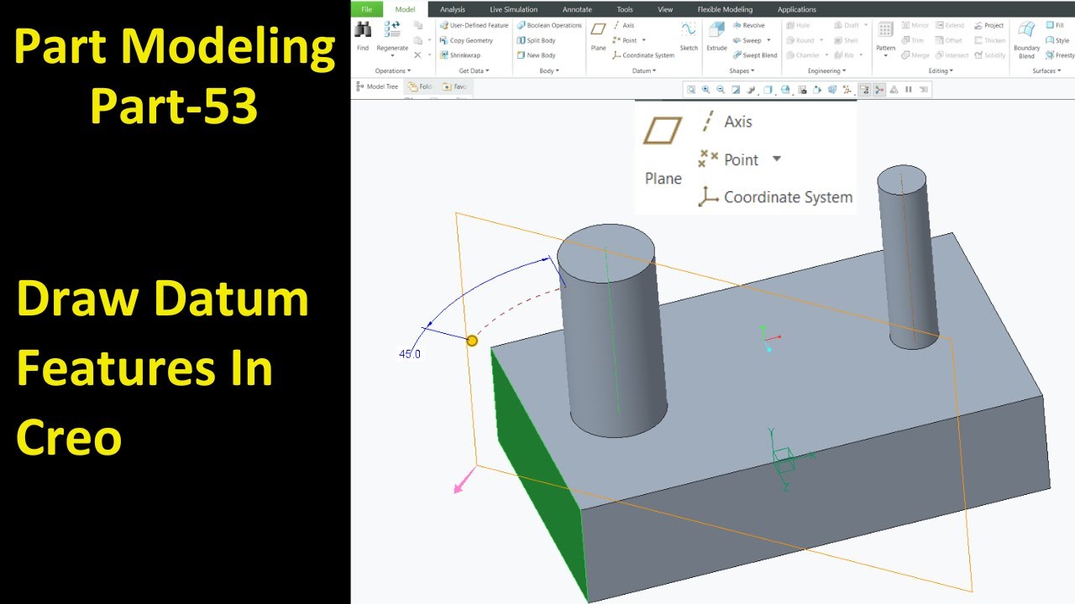Viewport: 1075px width, 604px height.
Task: Start the Sketch tool
Action: [689, 36]
